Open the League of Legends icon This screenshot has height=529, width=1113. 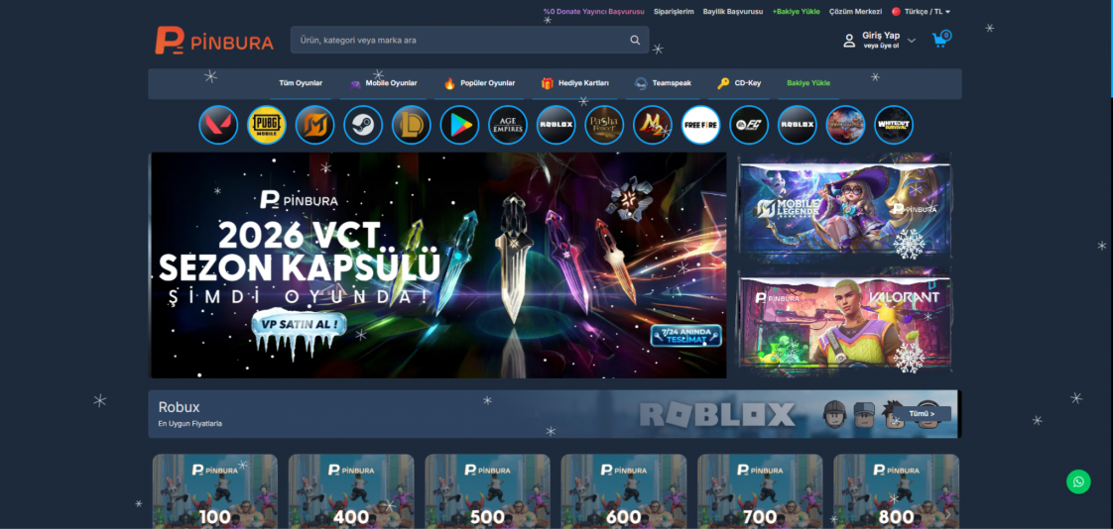411,125
